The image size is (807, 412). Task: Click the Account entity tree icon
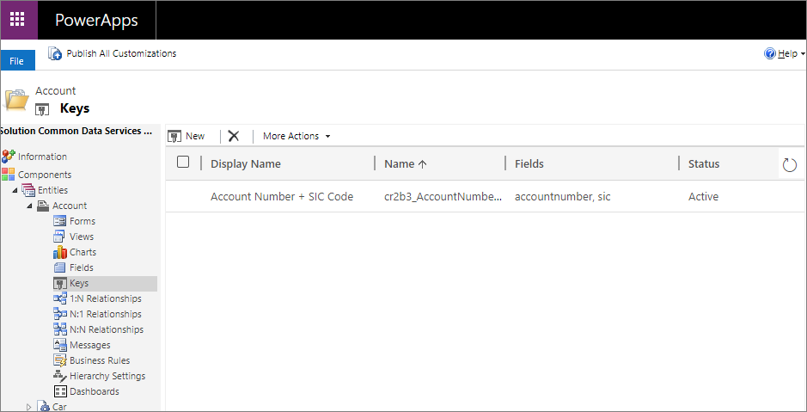tap(44, 206)
